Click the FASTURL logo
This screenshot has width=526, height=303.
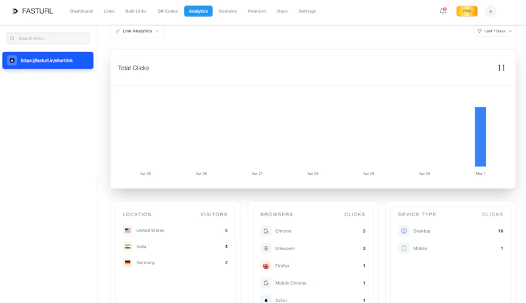(32, 11)
